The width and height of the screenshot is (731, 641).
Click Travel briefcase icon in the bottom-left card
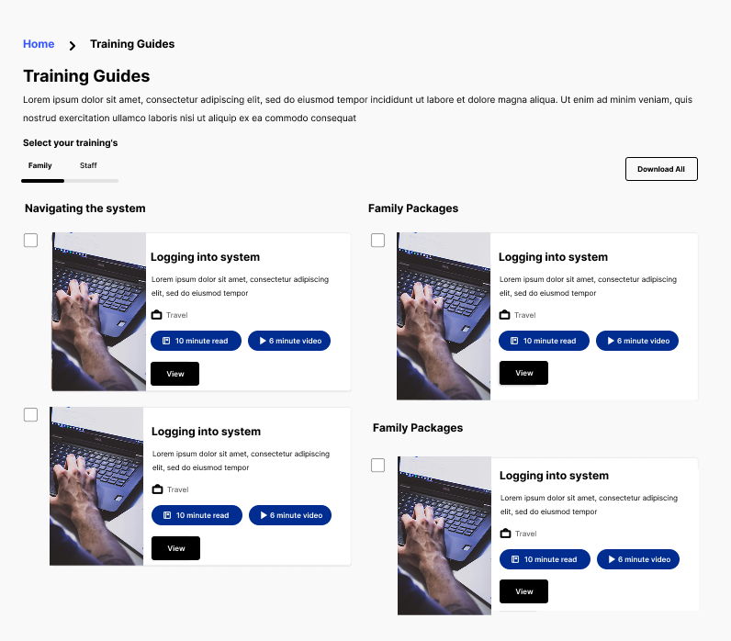point(157,489)
